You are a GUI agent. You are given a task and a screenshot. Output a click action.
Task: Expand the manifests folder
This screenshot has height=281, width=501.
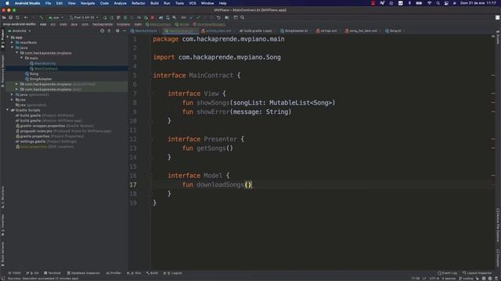(x=13, y=42)
